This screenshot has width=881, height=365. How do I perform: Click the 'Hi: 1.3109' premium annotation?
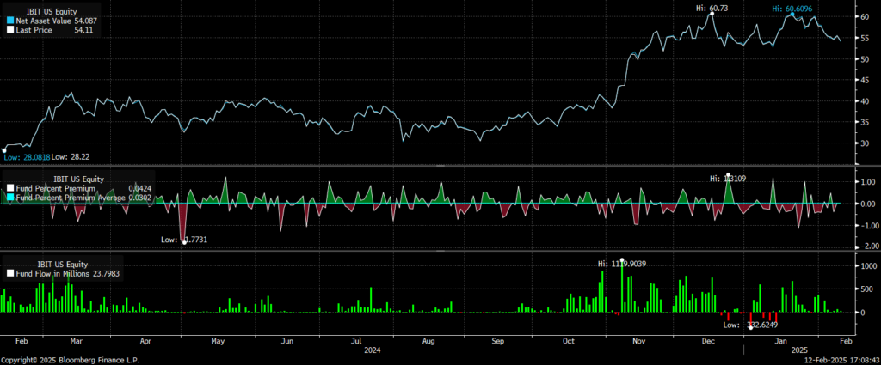tap(728, 179)
